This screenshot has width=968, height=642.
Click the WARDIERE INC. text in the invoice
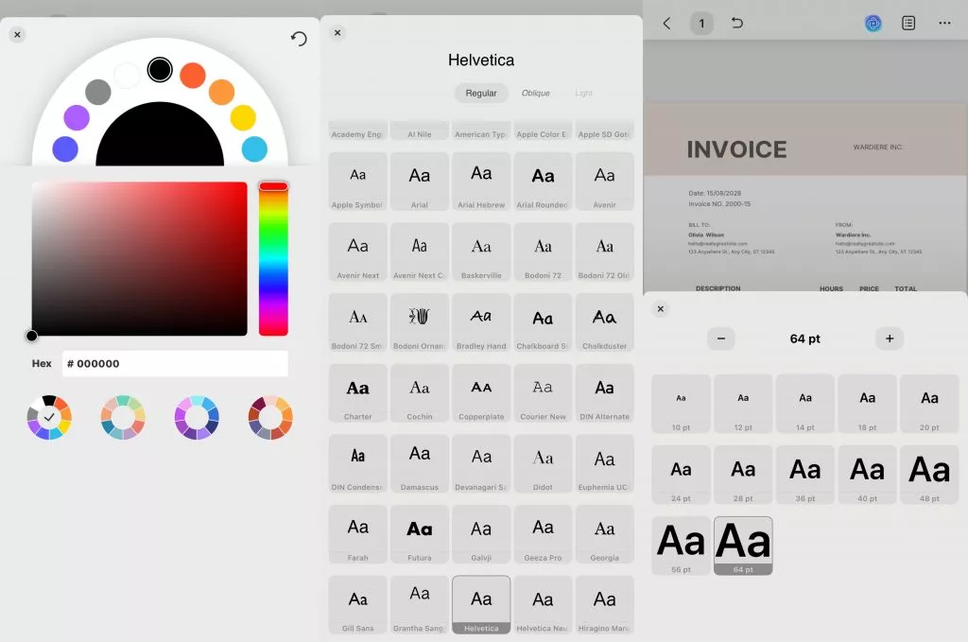pos(877,147)
